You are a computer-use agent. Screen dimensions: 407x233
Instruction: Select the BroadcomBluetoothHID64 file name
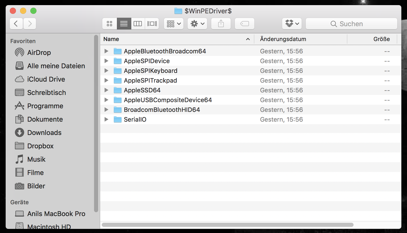(x=162, y=110)
